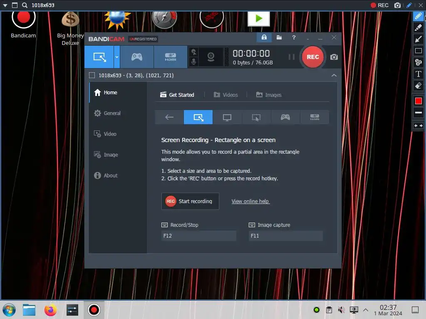Launch Firefox from the taskbar

(x=50, y=310)
